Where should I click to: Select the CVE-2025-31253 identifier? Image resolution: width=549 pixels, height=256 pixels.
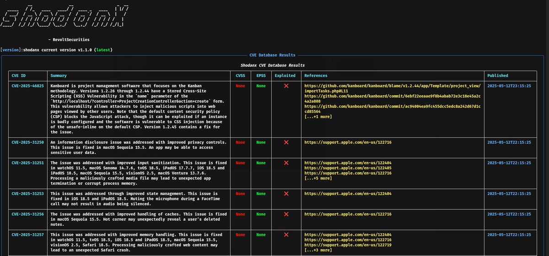[27, 194]
